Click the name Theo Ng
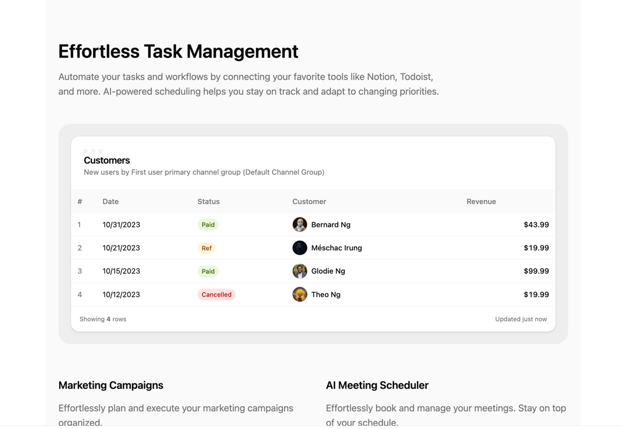Screen dimensions: 621x429 tap(325, 294)
